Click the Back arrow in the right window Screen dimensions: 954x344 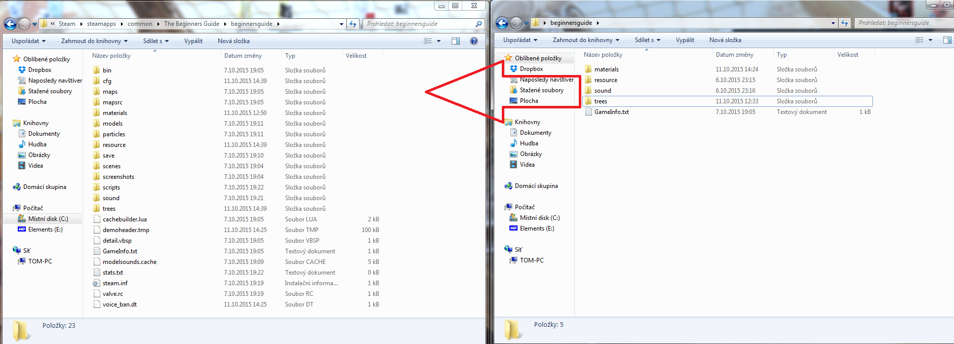click(x=502, y=23)
